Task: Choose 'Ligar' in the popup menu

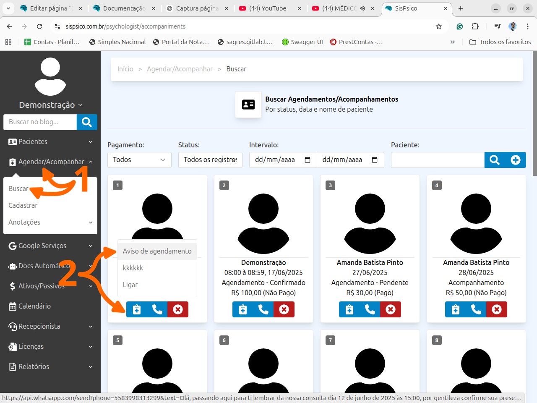Action: [130, 285]
